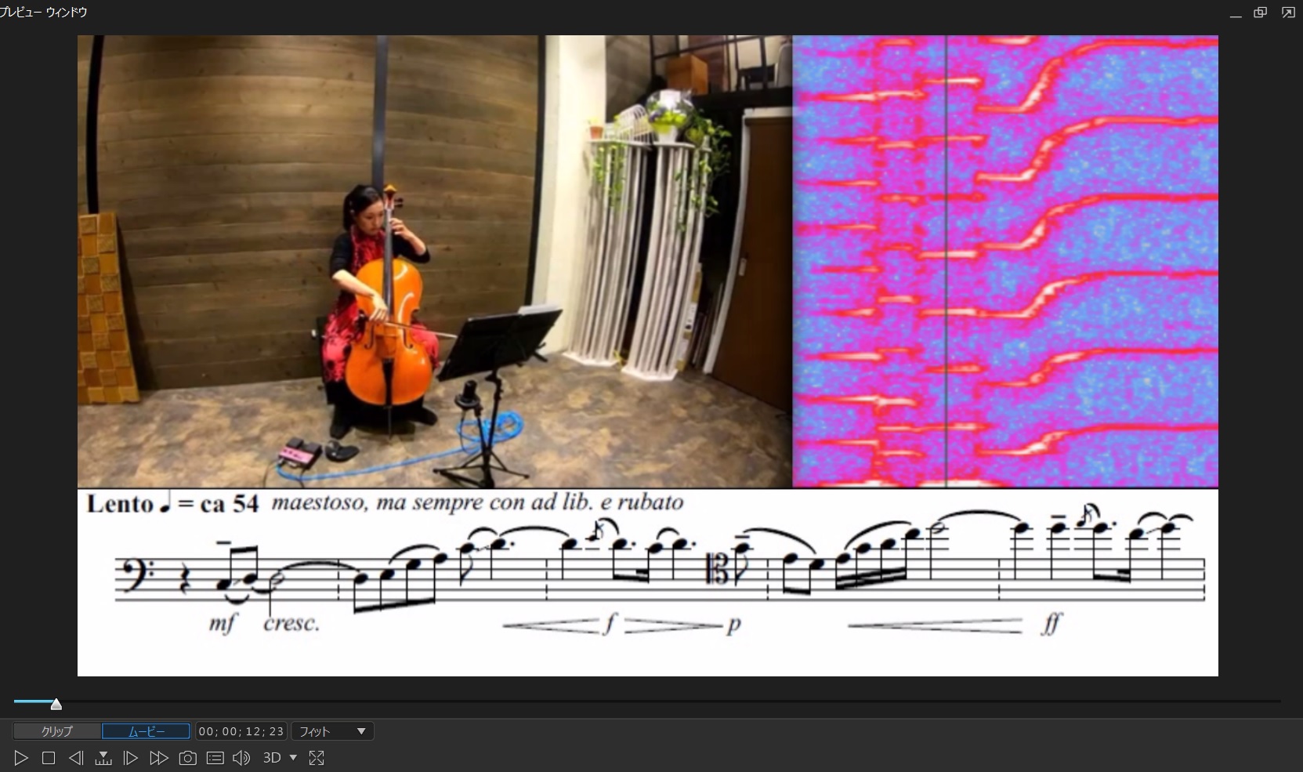The height and width of the screenshot is (772, 1303).
Task: Enter full screen preview
Action: click(x=317, y=758)
